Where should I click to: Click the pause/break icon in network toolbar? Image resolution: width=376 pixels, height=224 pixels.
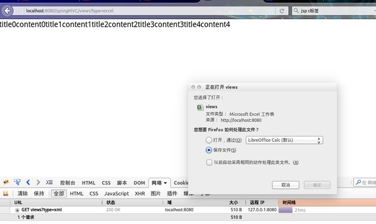coord(6,193)
